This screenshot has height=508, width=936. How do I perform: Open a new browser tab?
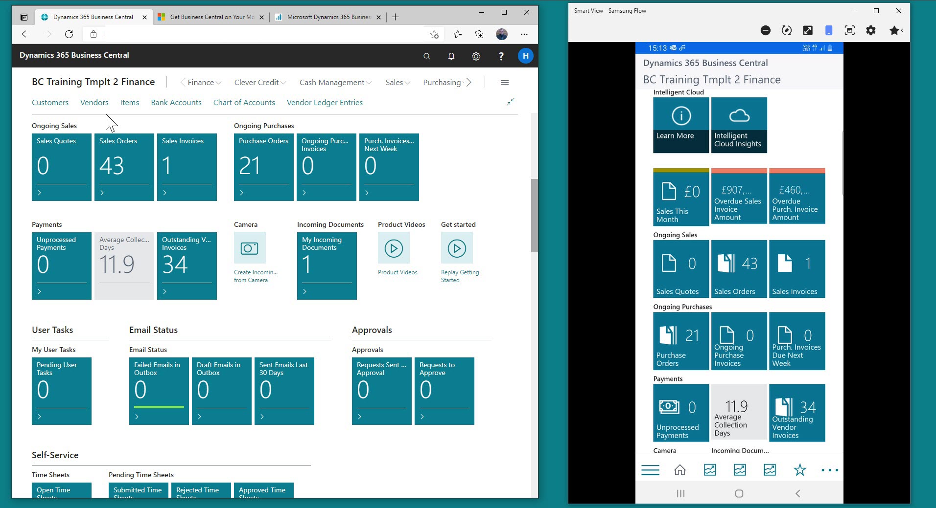[x=396, y=17]
